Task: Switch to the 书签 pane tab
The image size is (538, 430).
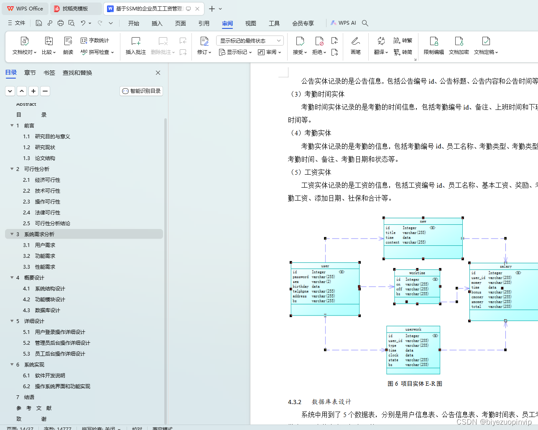Action: tap(49, 73)
